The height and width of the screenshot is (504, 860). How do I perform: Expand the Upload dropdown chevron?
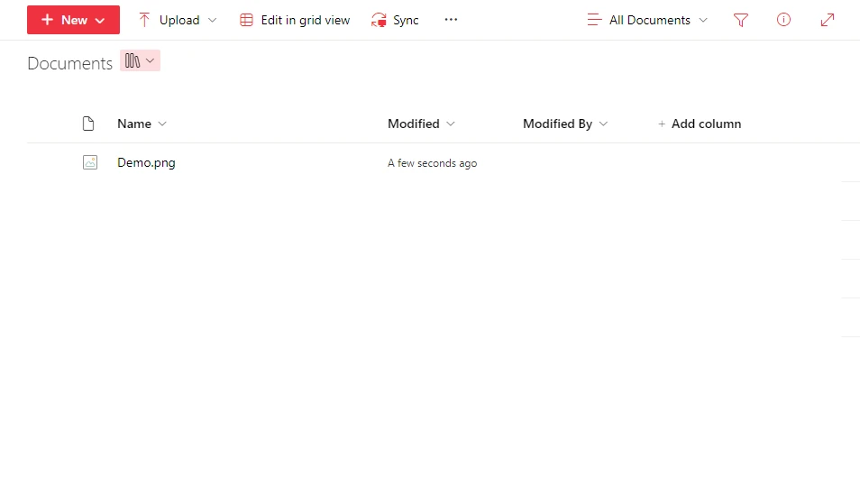(x=213, y=20)
